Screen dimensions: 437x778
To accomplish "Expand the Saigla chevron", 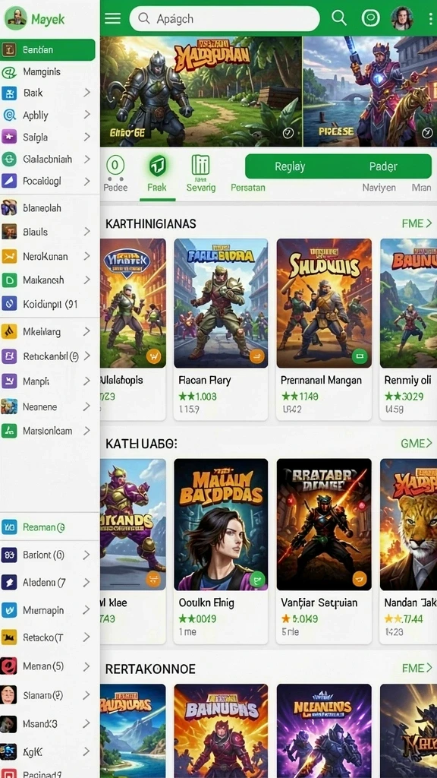I will click(86, 137).
